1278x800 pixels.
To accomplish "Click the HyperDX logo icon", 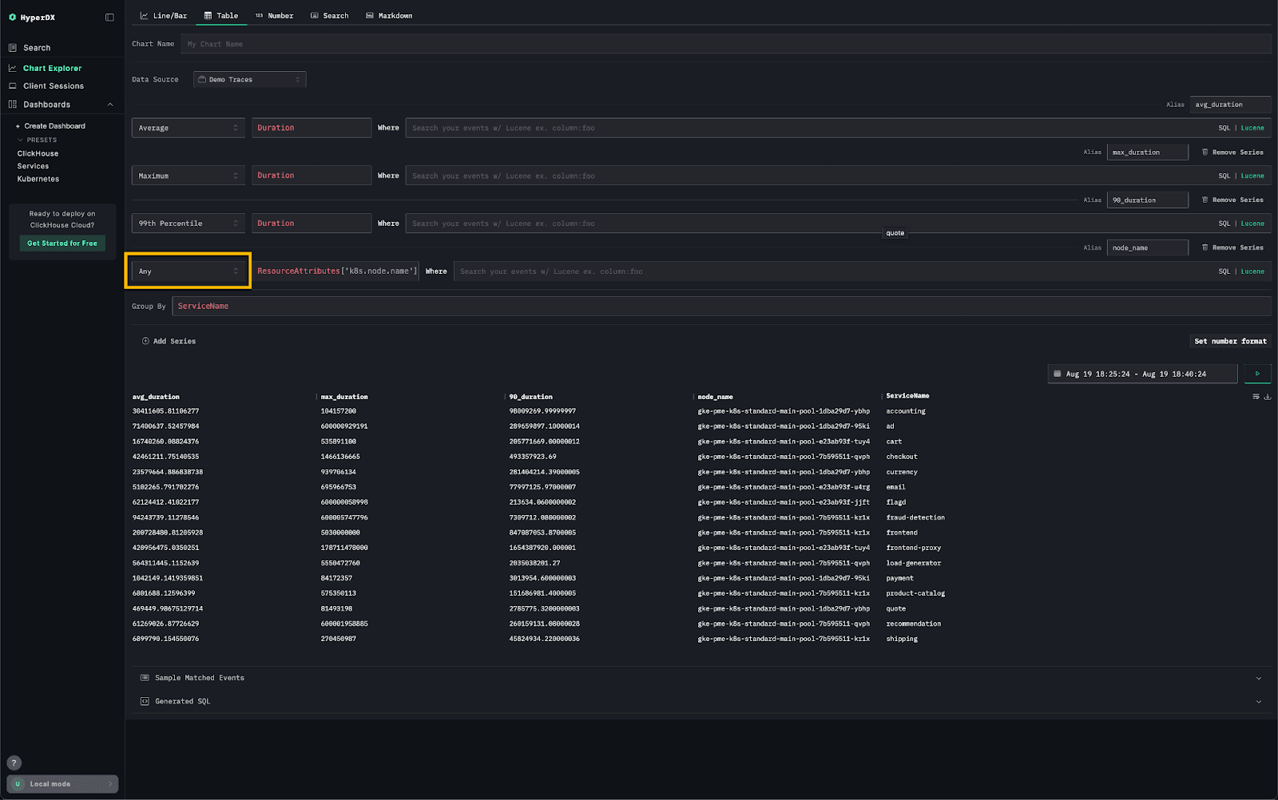I will pyautogui.click(x=12, y=18).
